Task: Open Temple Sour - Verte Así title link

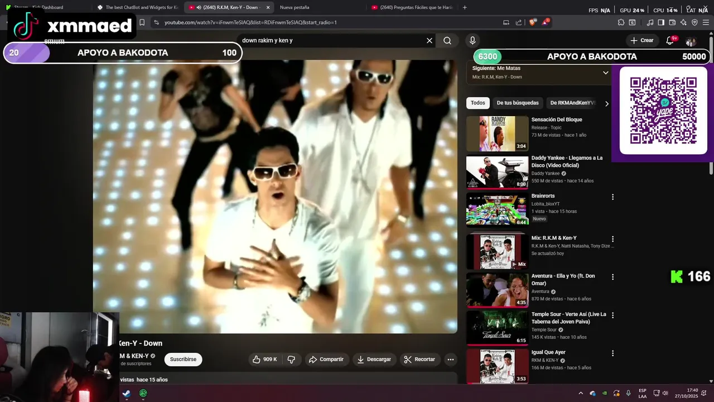Action: 568,318
